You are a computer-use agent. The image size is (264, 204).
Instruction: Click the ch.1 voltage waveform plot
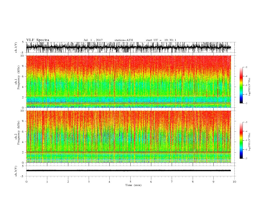click(128, 47)
